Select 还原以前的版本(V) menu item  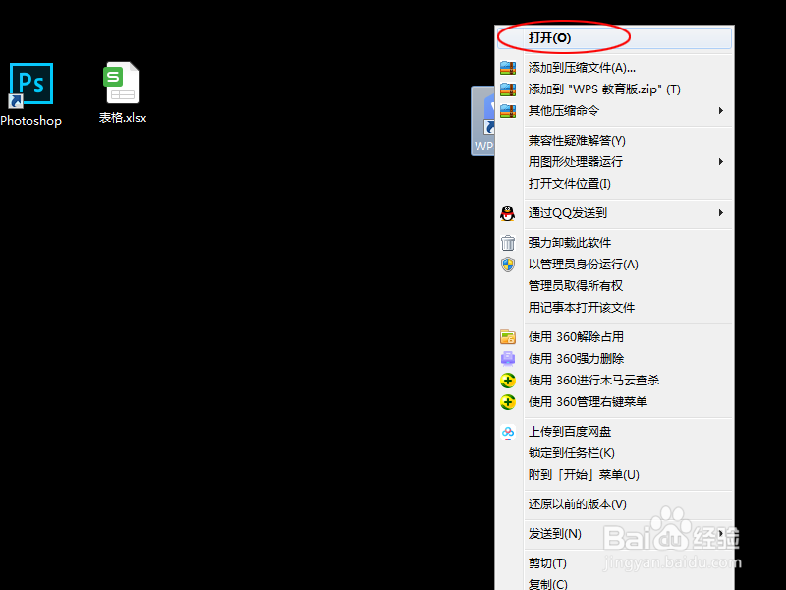[x=614, y=504]
